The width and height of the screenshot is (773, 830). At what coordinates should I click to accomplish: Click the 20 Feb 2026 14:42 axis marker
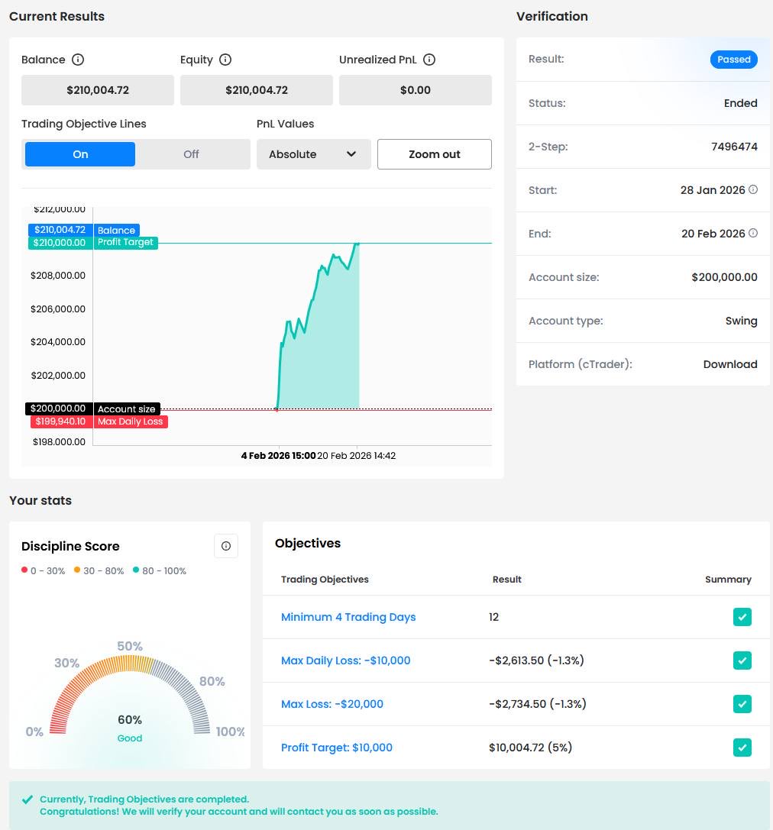pyautogui.click(x=356, y=455)
